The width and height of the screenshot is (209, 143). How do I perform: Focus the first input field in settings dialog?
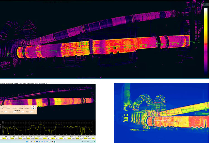(6, 112)
